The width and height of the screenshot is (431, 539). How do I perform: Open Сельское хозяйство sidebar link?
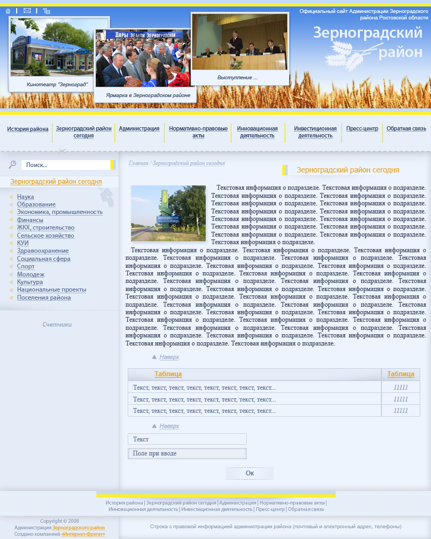[45, 236]
